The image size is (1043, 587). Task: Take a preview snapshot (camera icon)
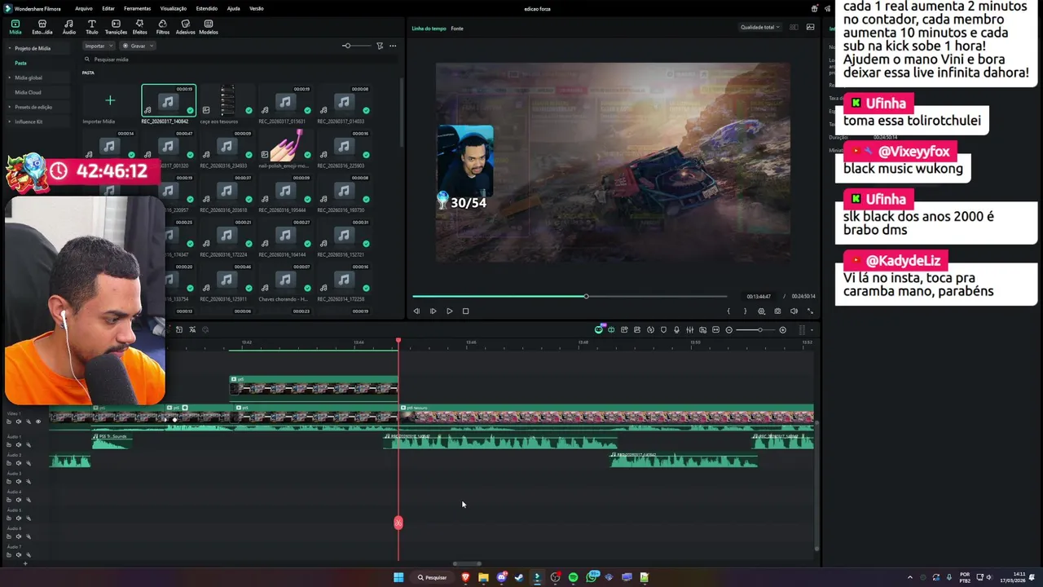pos(777,311)
